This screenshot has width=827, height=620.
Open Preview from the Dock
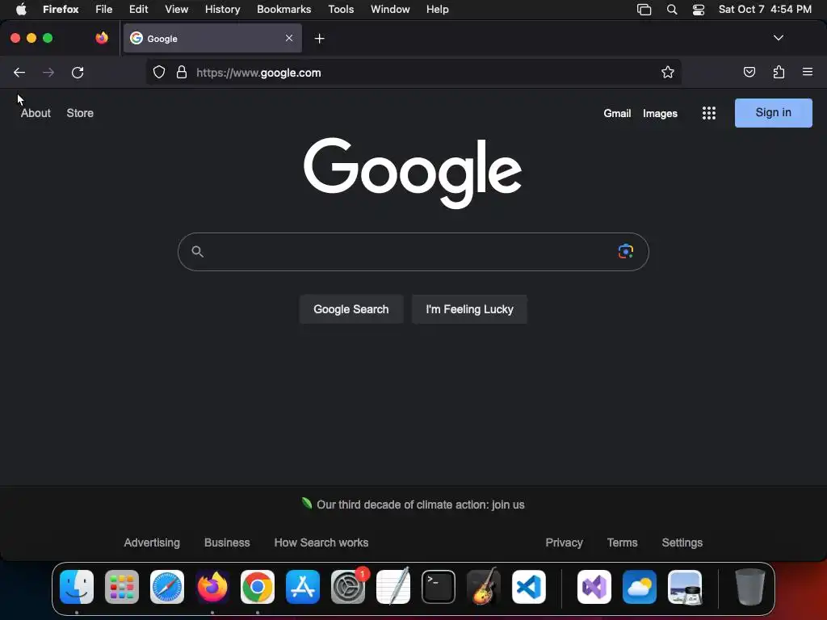(685, 587)
